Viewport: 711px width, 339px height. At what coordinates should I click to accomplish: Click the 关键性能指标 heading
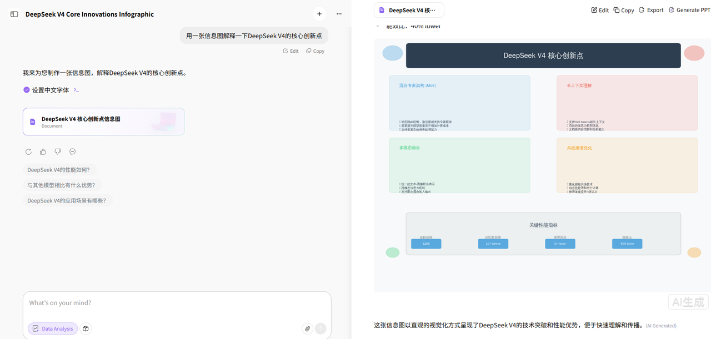coord(543,225)
